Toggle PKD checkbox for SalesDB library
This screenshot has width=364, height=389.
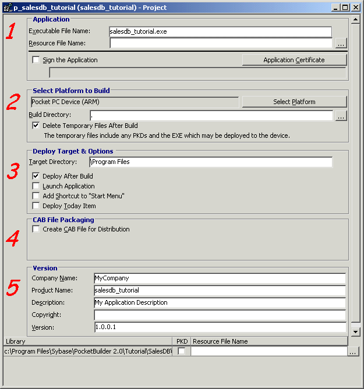pyautogui.click(x=181, y=351)
